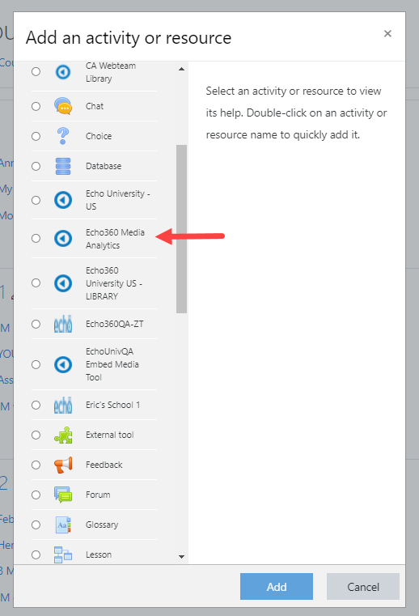Click the activity list scrollbar thumb
The height and width of the screenshot is (616, 419).
coord(181,229)
